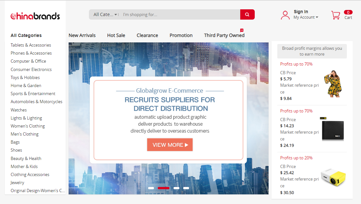Jump to the fourth carousel slide indicator
The height and width of the screenshot is (204, 361).
tap(186, 188)
